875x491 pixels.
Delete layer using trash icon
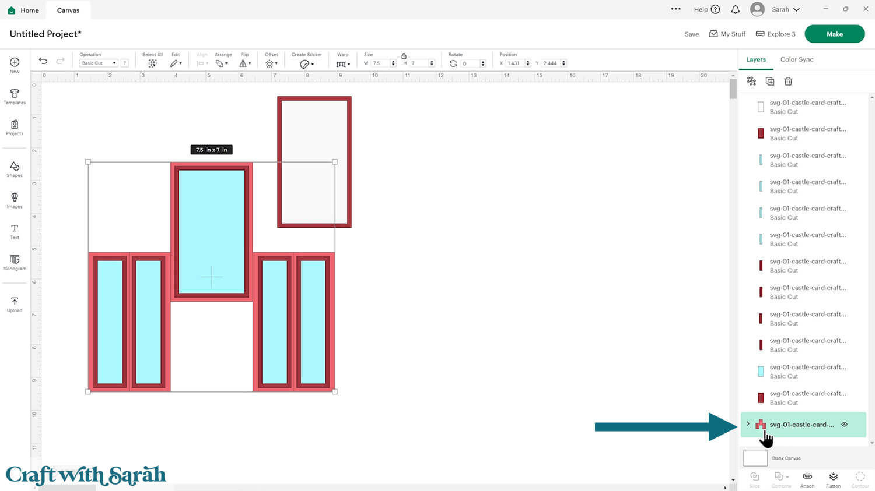coord(788,82)
